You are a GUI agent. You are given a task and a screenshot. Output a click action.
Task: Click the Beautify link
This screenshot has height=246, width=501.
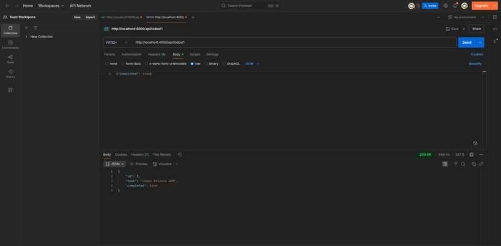pos(475,64)
